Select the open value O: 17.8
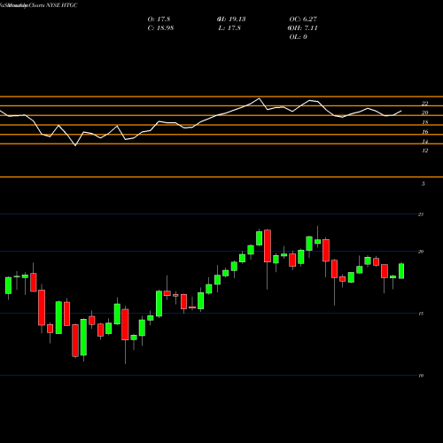This screenshot has height=443, width=443. click(x=159, y=19)
